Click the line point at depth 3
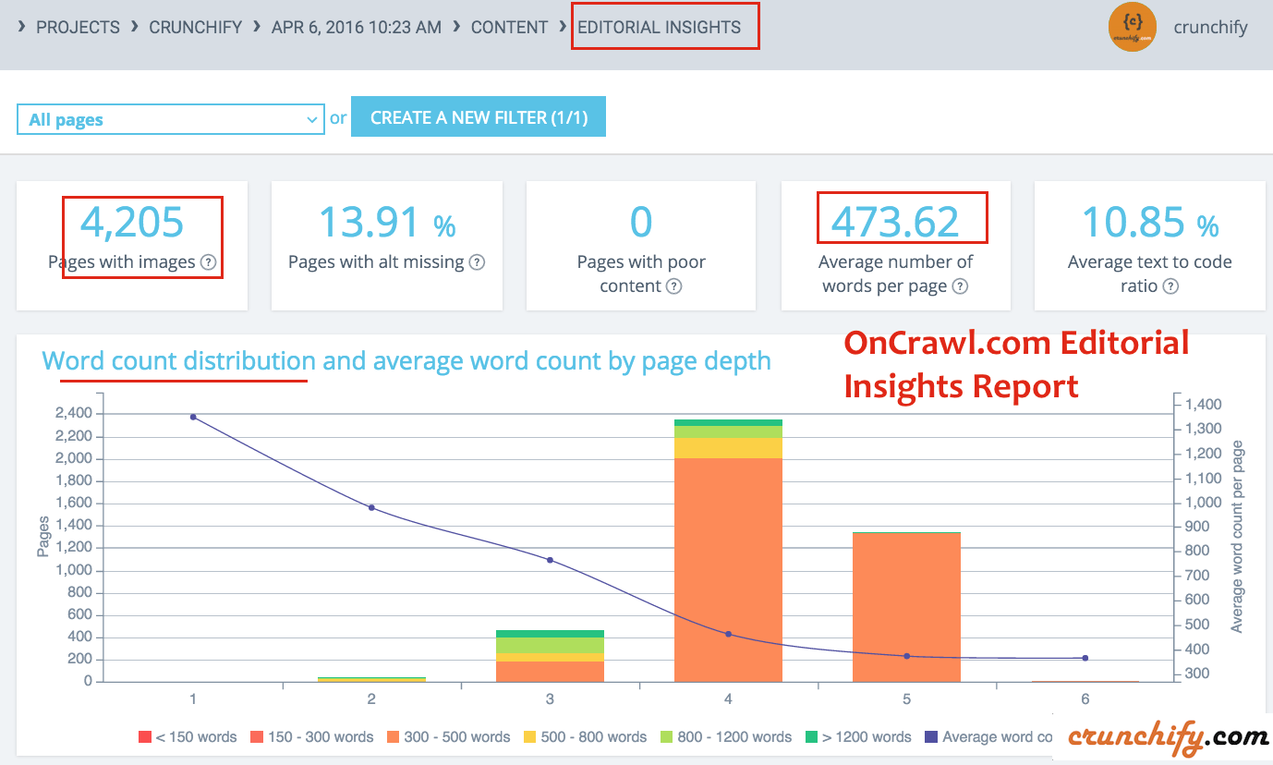This screenshot has height=765, width=1273. [x=550, y=560]
